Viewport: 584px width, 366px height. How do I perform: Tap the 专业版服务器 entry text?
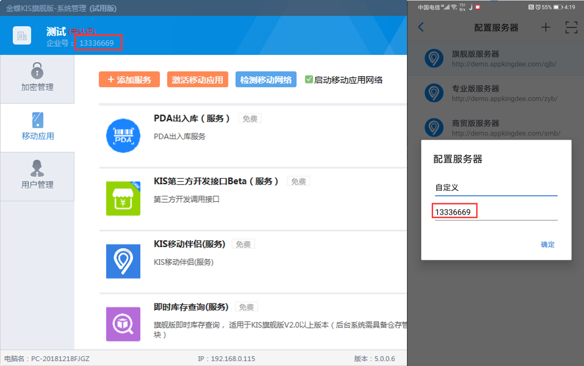[x=475, y=88]
